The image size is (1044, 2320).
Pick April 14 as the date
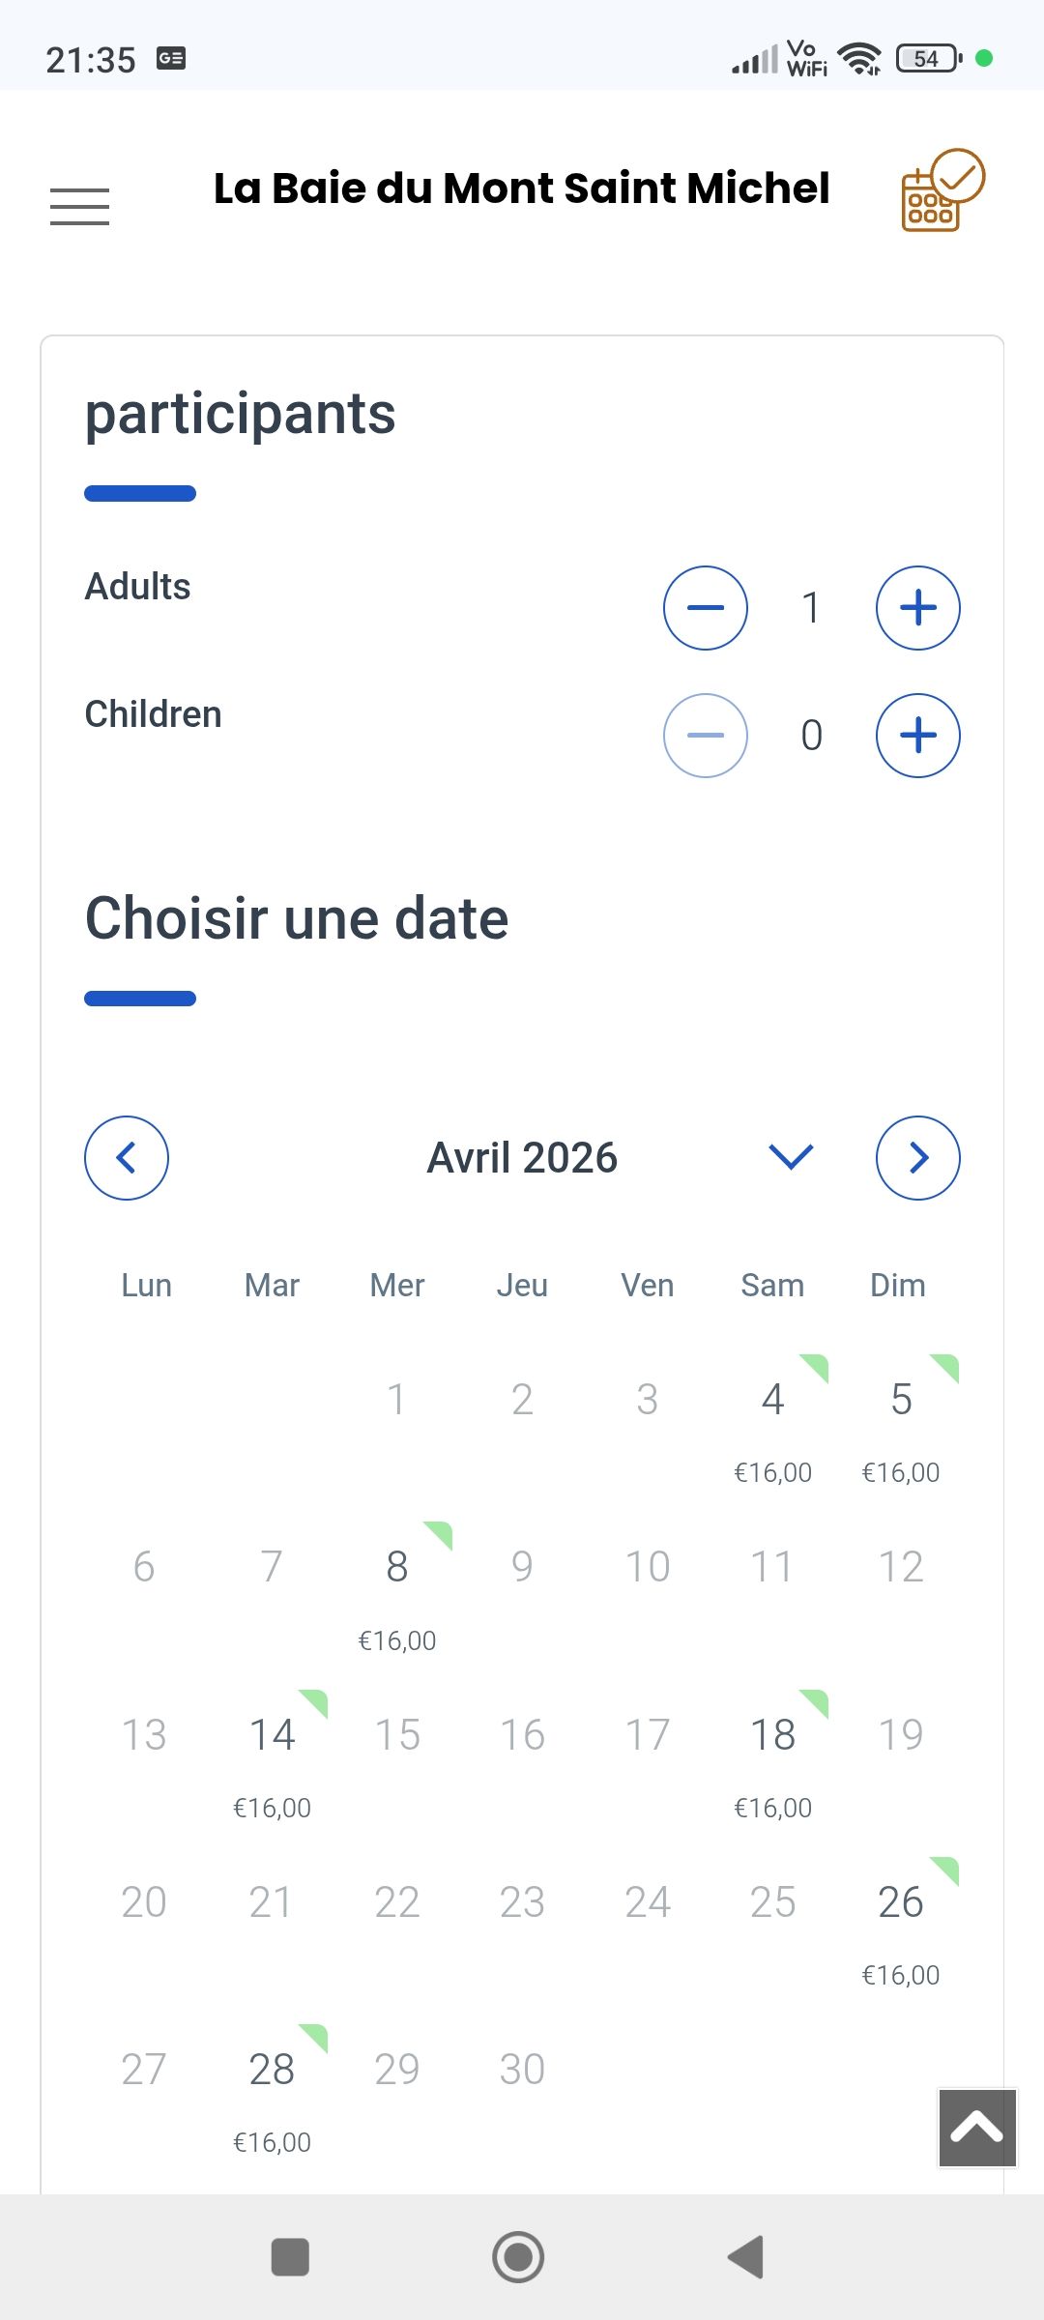tap(272, 1755)
